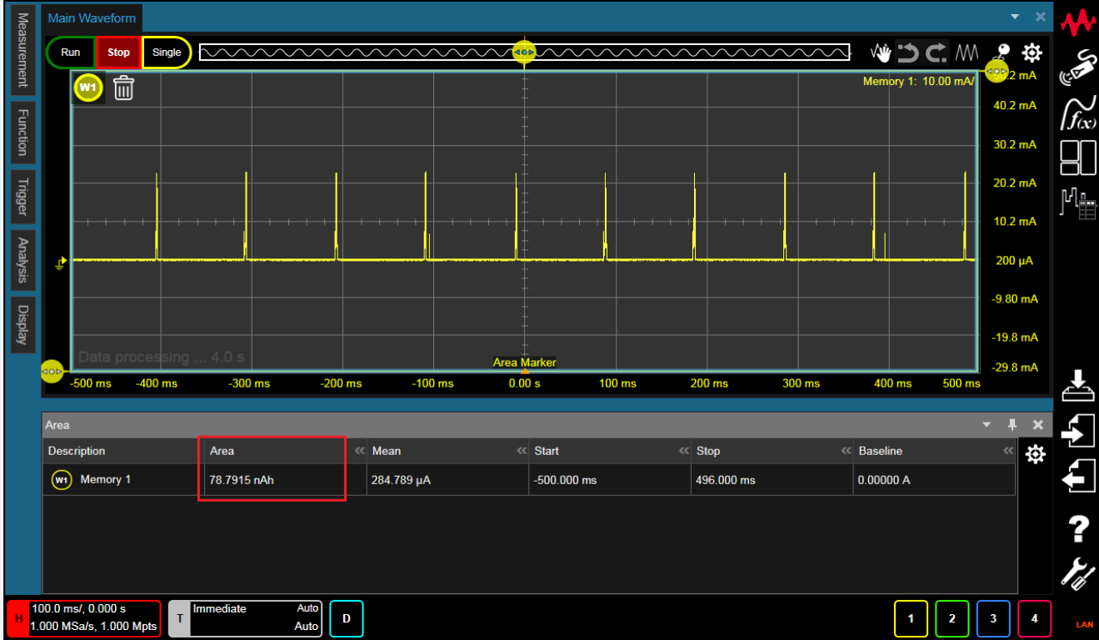Click the Stop acquisition button
Viewport: 1099px width, 640px height.
coord(119,52)
